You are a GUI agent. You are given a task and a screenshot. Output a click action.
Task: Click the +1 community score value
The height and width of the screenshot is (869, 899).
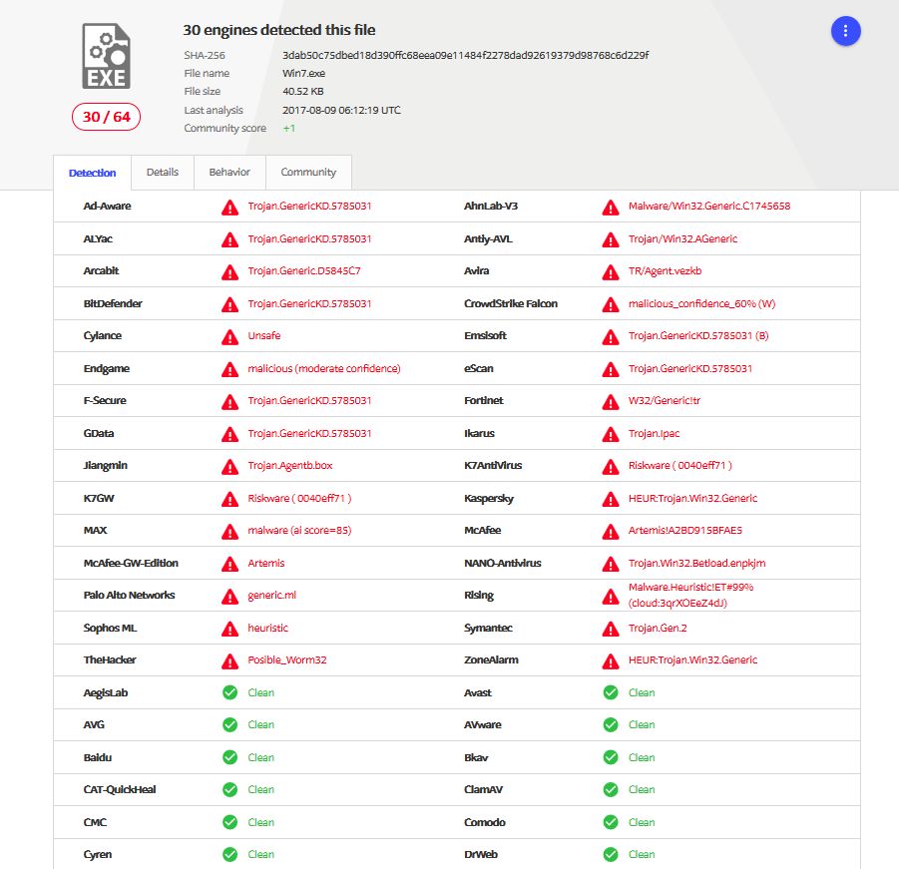click(289, 128)
